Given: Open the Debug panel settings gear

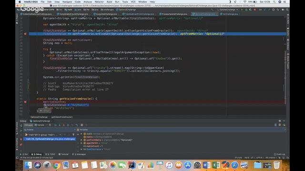Looking at the screenshot, I should tap(280, 121).
